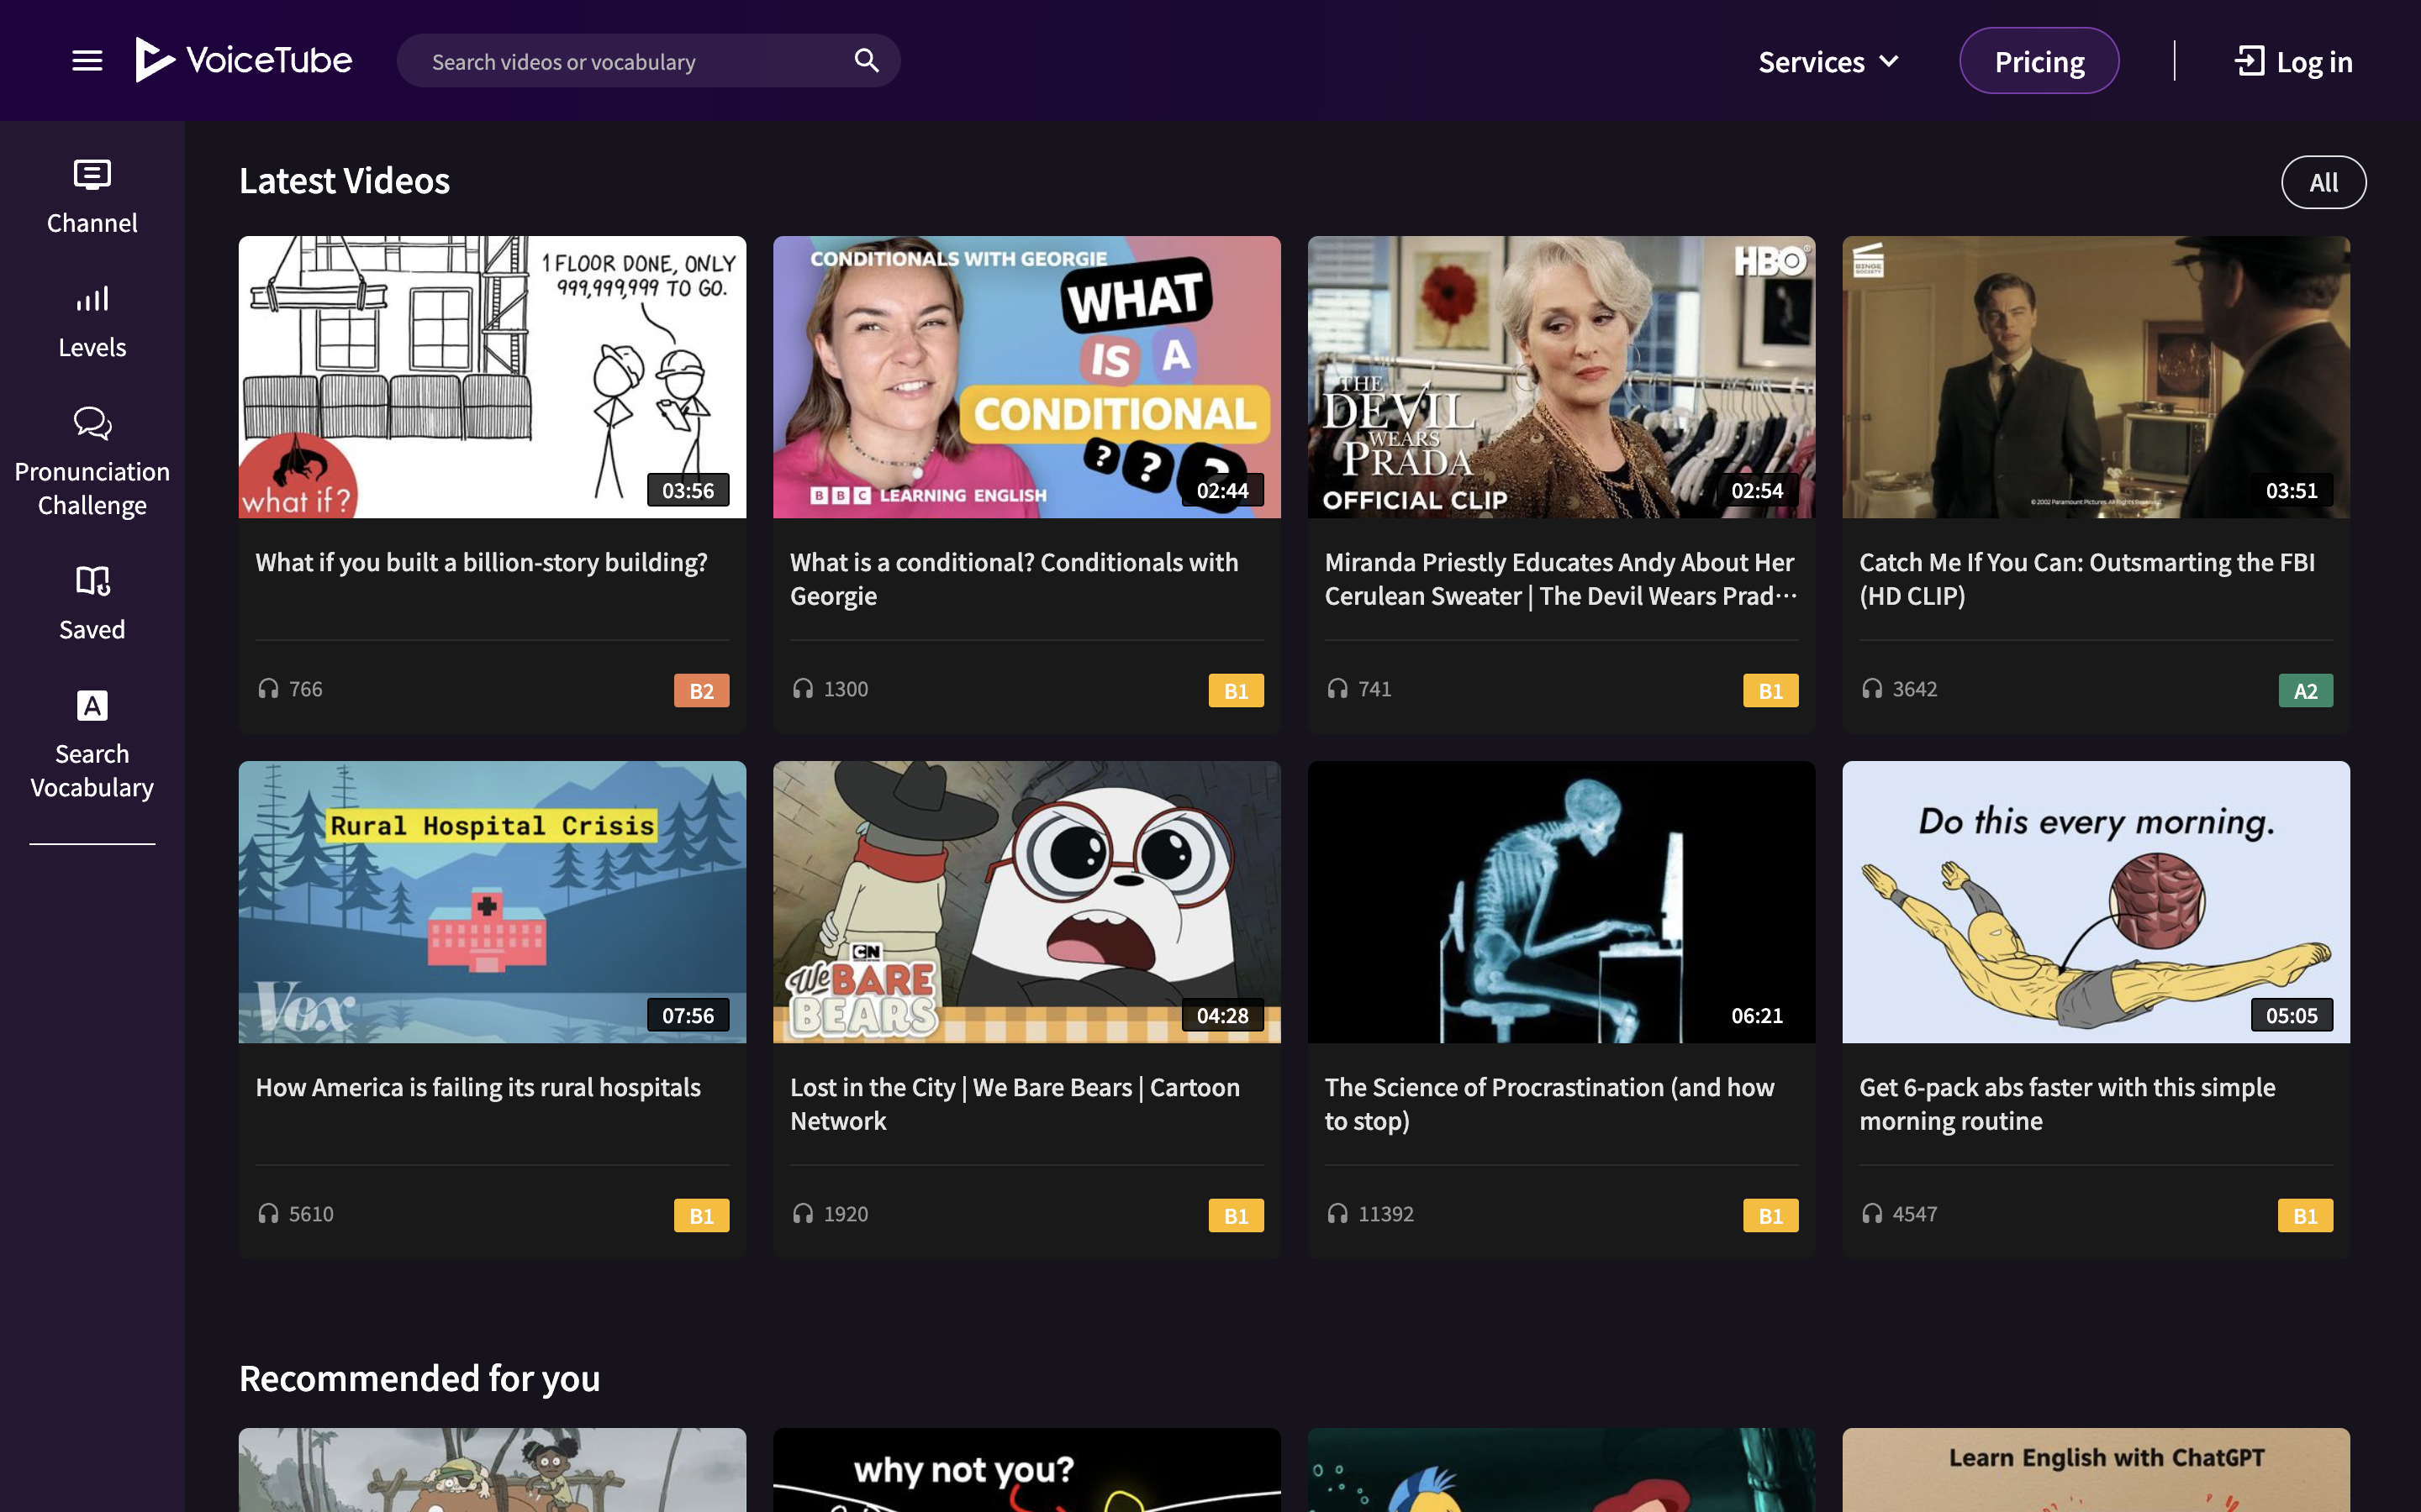Screen dimensions: 2421x1512
Task: Open the Rural Hospital Crisis thumbnail
Action: tap(493, 902)
